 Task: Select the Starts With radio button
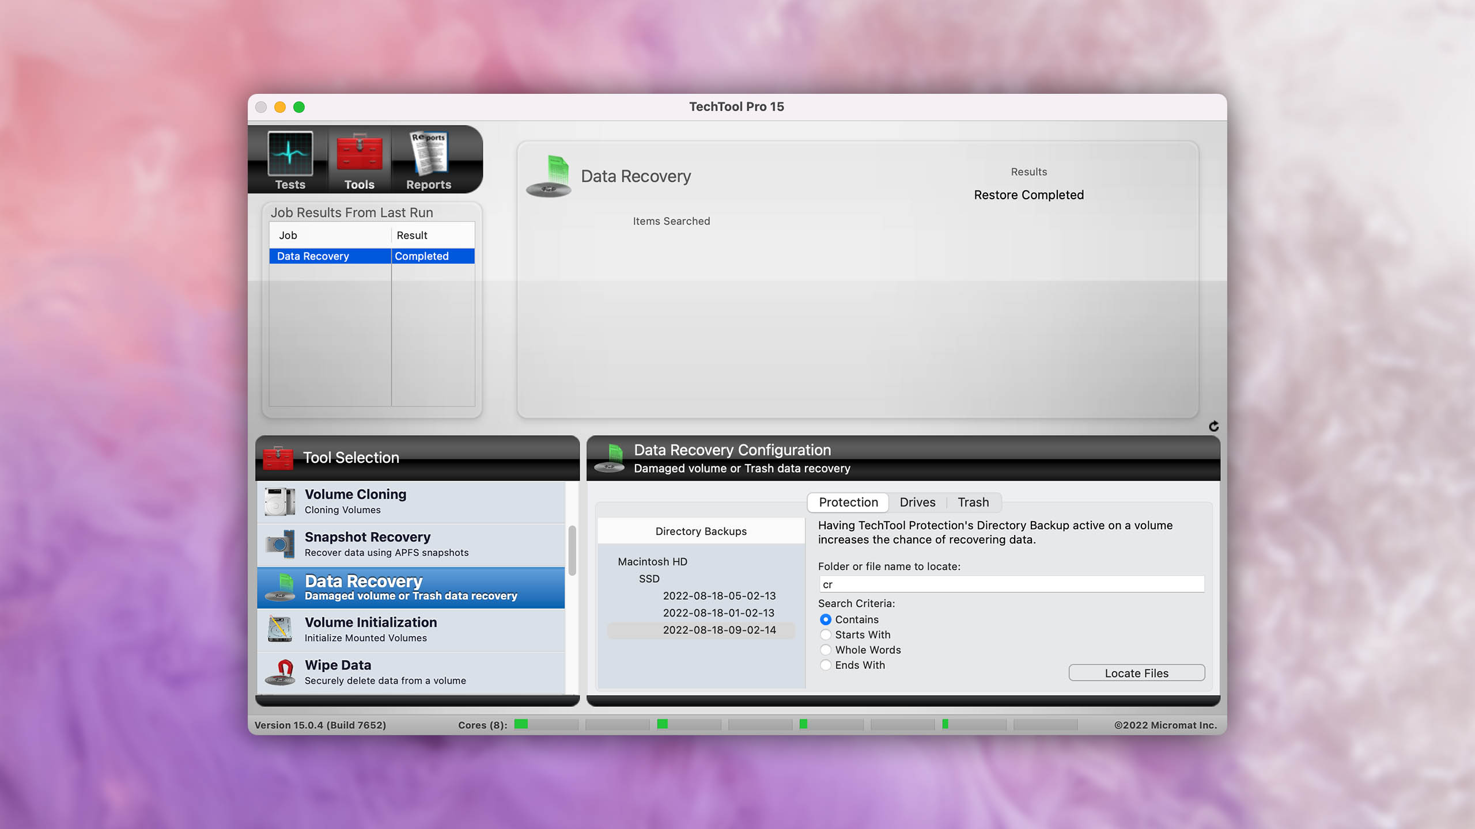826,634
